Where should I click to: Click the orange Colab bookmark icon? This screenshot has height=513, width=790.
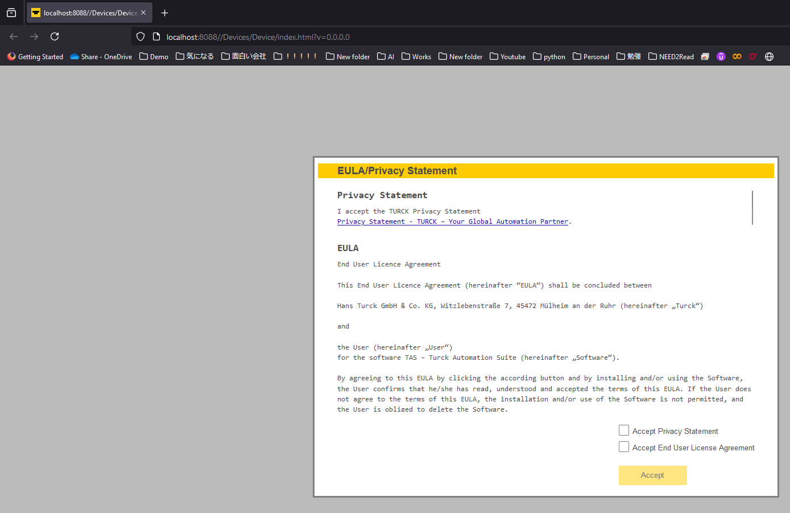[x=737, y=56]
